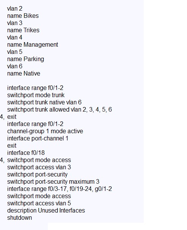The height and width of the screenshot is (230, 187).
Task: Click 'switchport access vlan 3' line
Action: point(39,167)
